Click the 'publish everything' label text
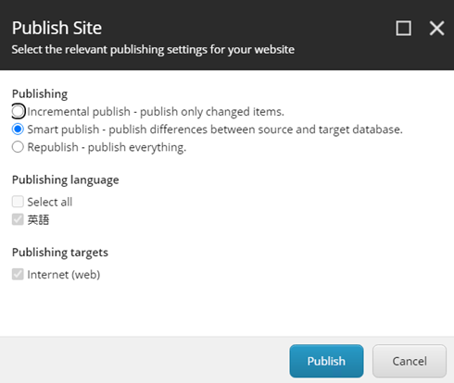454x383 pixels. tap(137, 147)
